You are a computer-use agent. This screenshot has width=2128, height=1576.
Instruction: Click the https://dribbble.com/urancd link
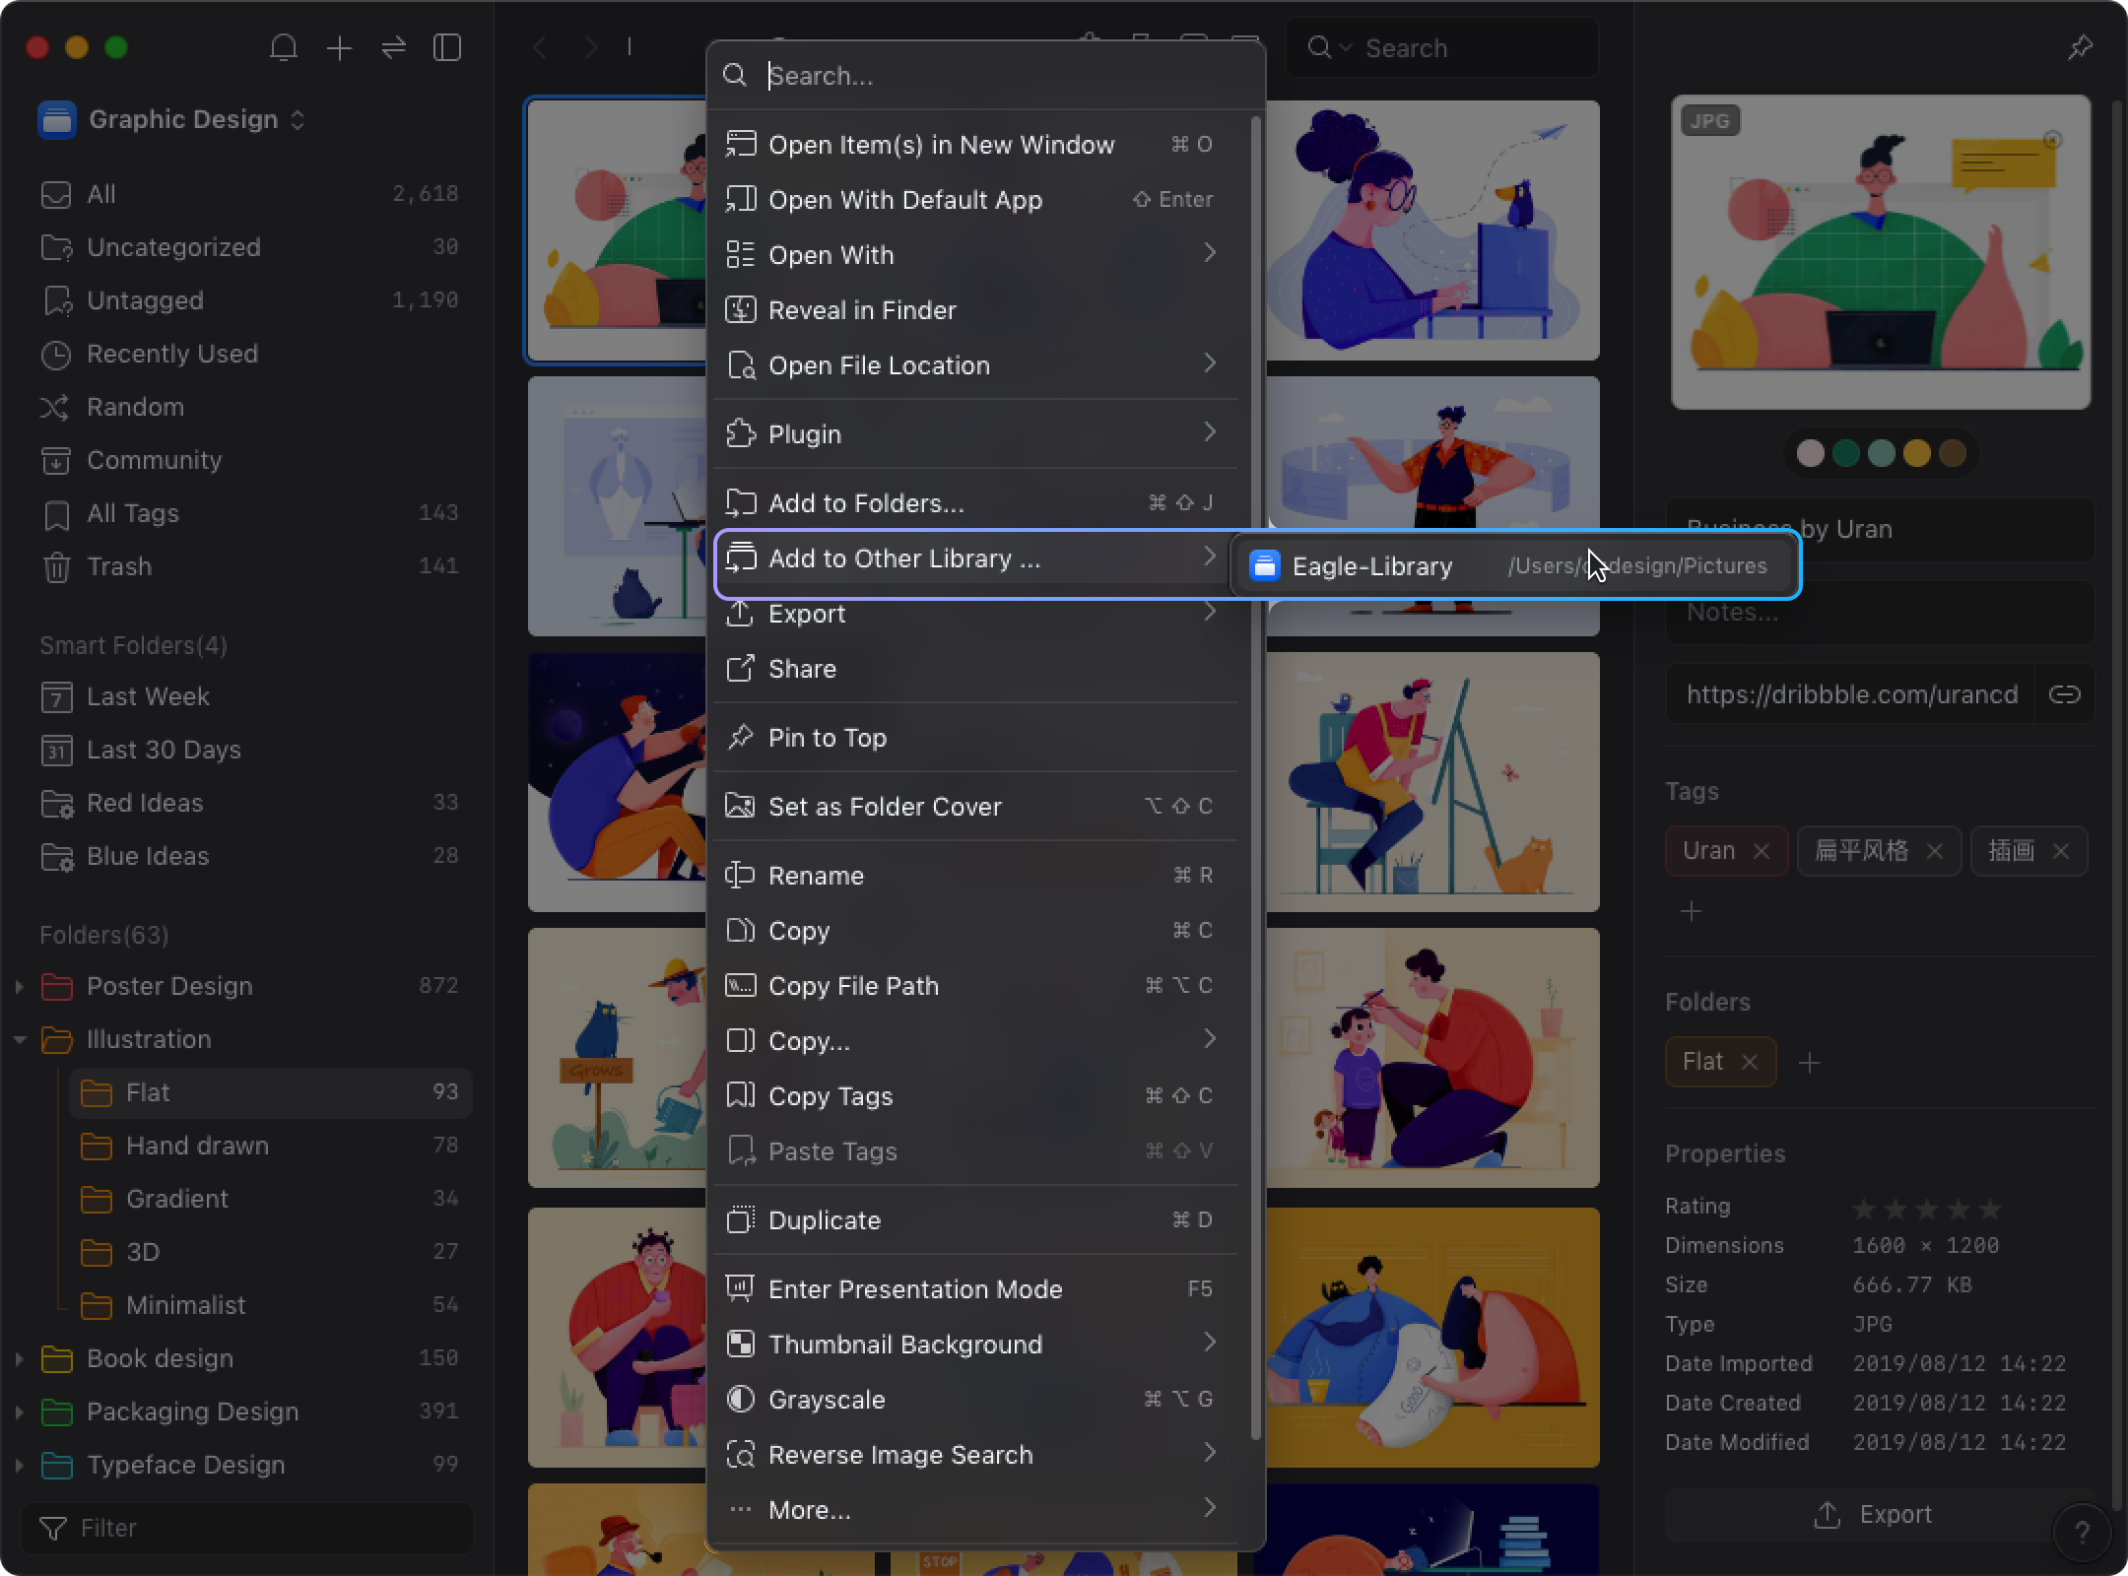(1851, 693)
